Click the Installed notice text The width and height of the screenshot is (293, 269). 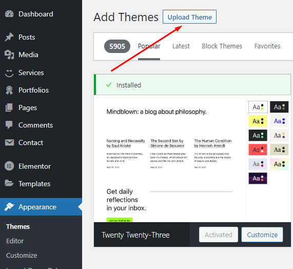point(129,85)
